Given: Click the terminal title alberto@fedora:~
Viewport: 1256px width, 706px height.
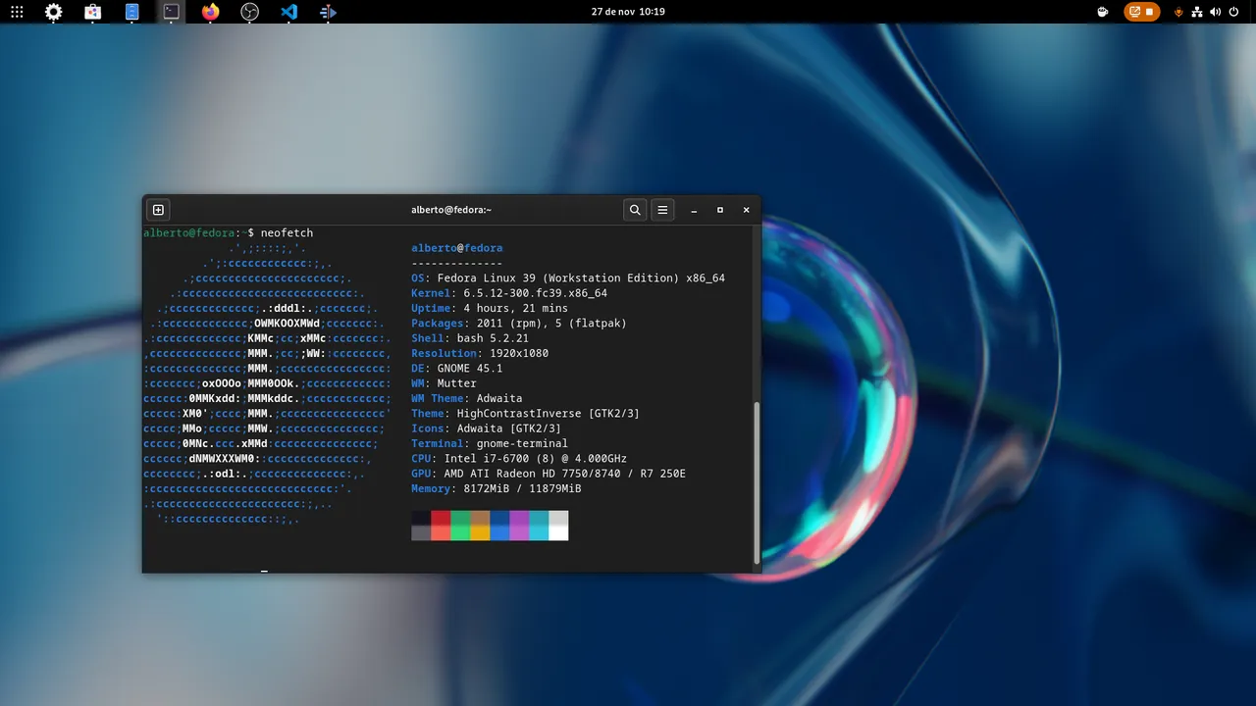Looking at the screenshot, I should [451, 210].
